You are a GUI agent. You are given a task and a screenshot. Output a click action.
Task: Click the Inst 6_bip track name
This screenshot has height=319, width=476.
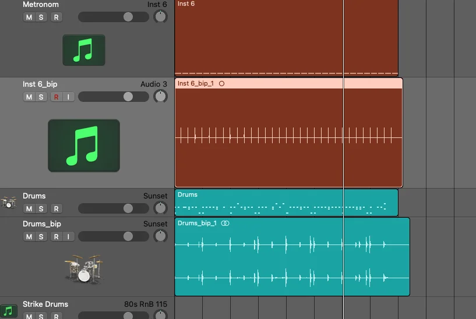(40, 84)
